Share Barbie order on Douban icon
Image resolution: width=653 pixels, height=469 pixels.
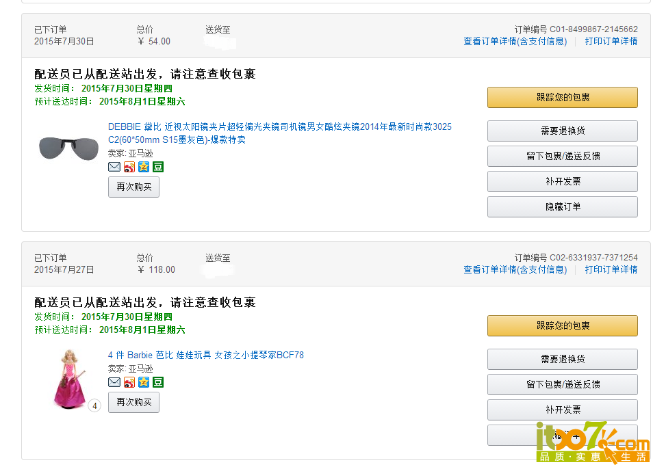(x=158, y=382)
